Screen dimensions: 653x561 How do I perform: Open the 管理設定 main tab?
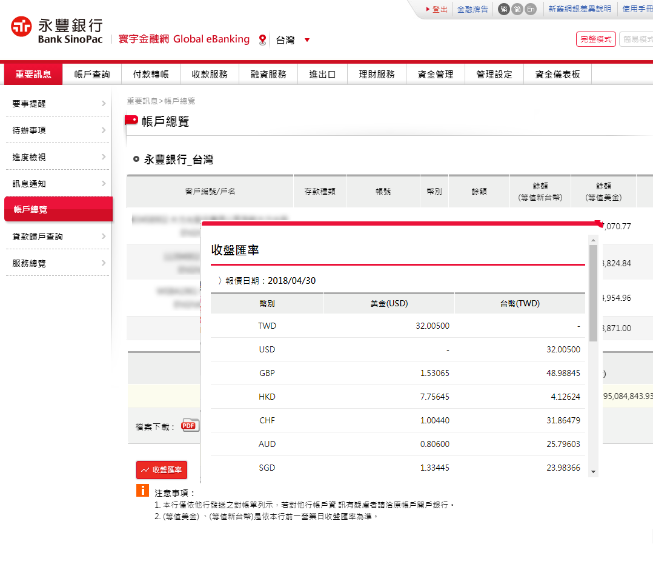[x=494, y=74]
